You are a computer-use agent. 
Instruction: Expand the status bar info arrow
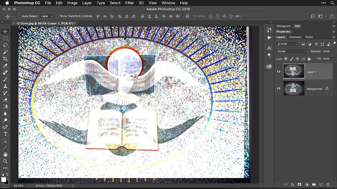(x=73, y=186)
